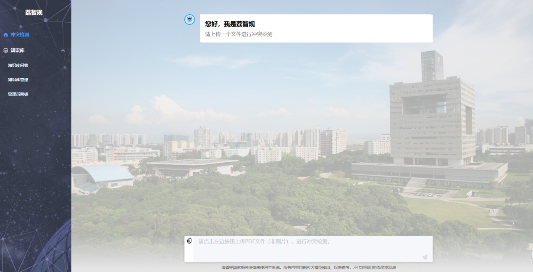The height and width of the screenshot is (272, 533).
Task: Click the 您好，我是荔智规 greeting heading
Action: pos(230,24)
